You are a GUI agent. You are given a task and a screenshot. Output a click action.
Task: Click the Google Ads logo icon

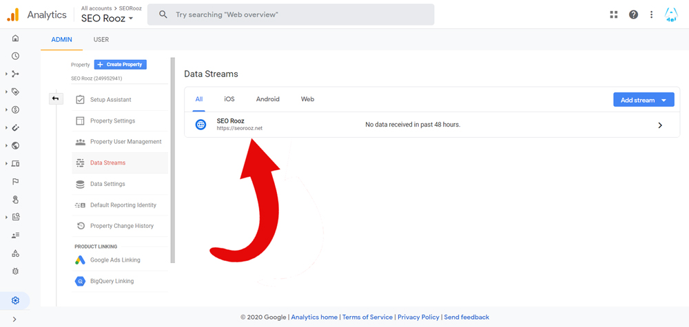coord(80,260)
